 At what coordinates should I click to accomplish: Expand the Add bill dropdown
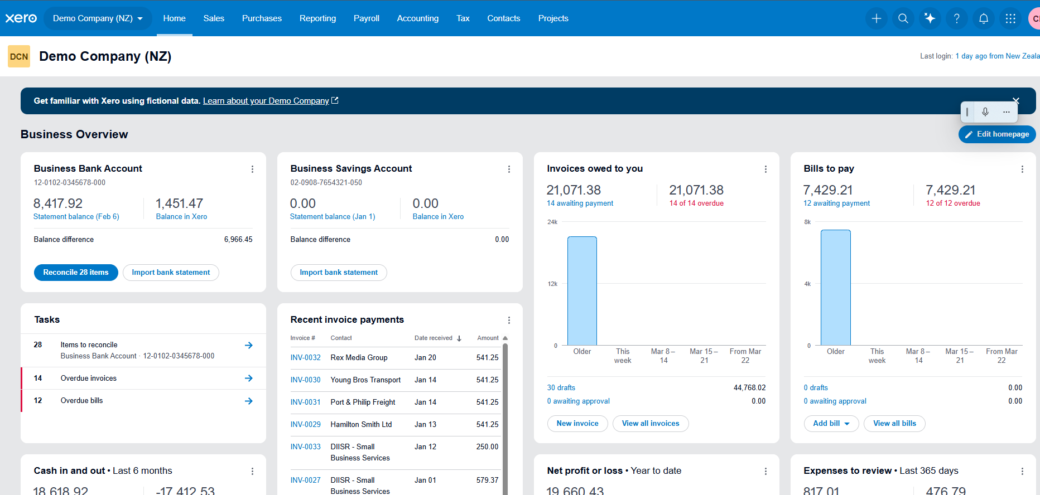[831, 424]
